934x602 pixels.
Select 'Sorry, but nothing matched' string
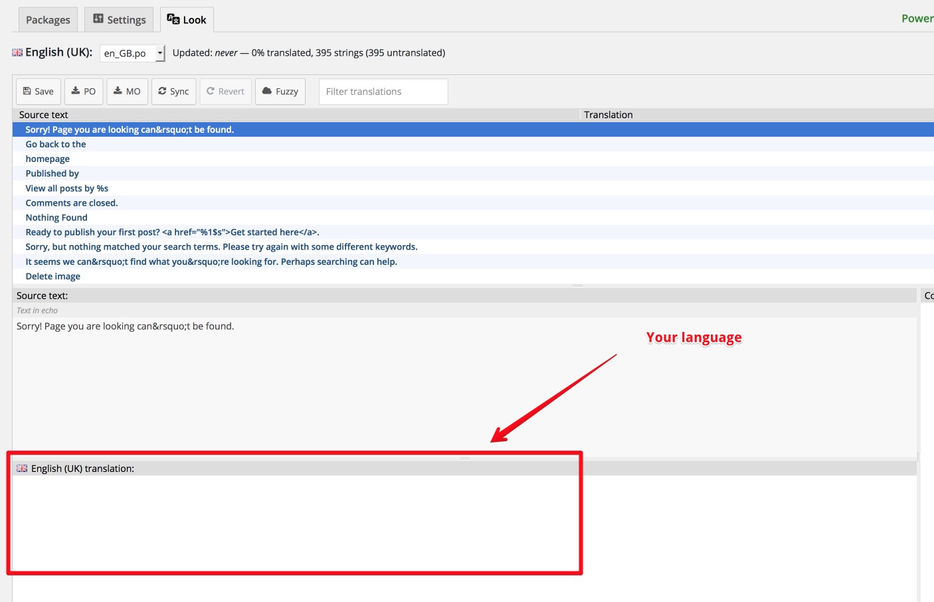[473, 247]
